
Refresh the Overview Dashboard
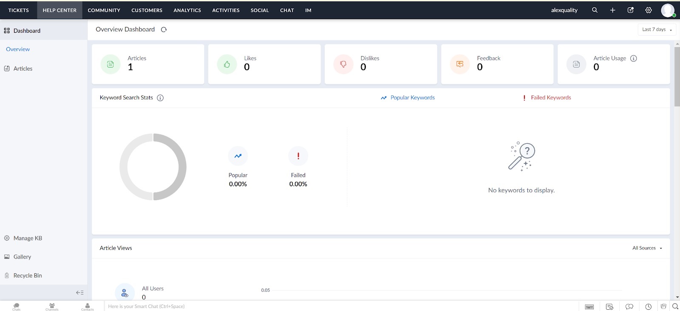164,30
